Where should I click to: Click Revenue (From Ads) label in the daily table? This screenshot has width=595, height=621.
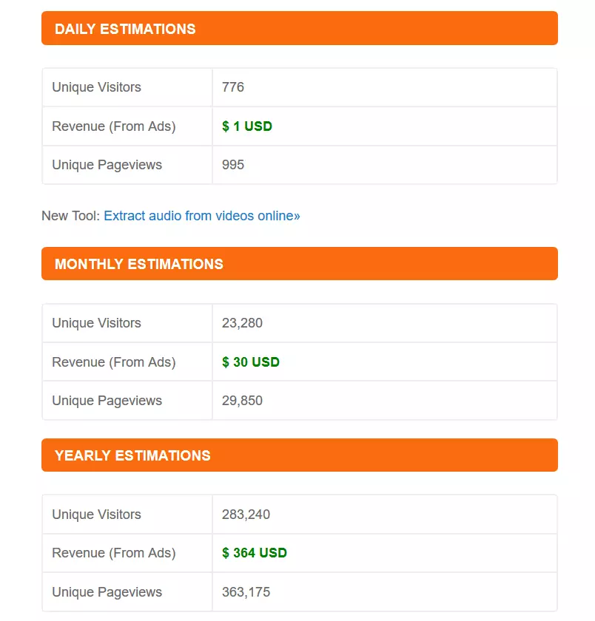pyautogui.click(x=114, y=126)
